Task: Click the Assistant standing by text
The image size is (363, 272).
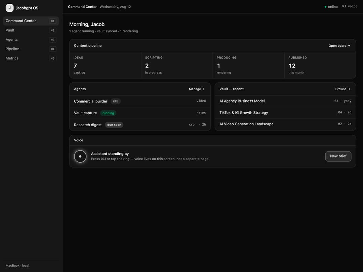Action: click(110, 153)
